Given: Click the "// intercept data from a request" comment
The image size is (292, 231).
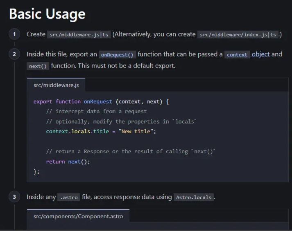Looking at the screenshot, I should pos(97,112).
